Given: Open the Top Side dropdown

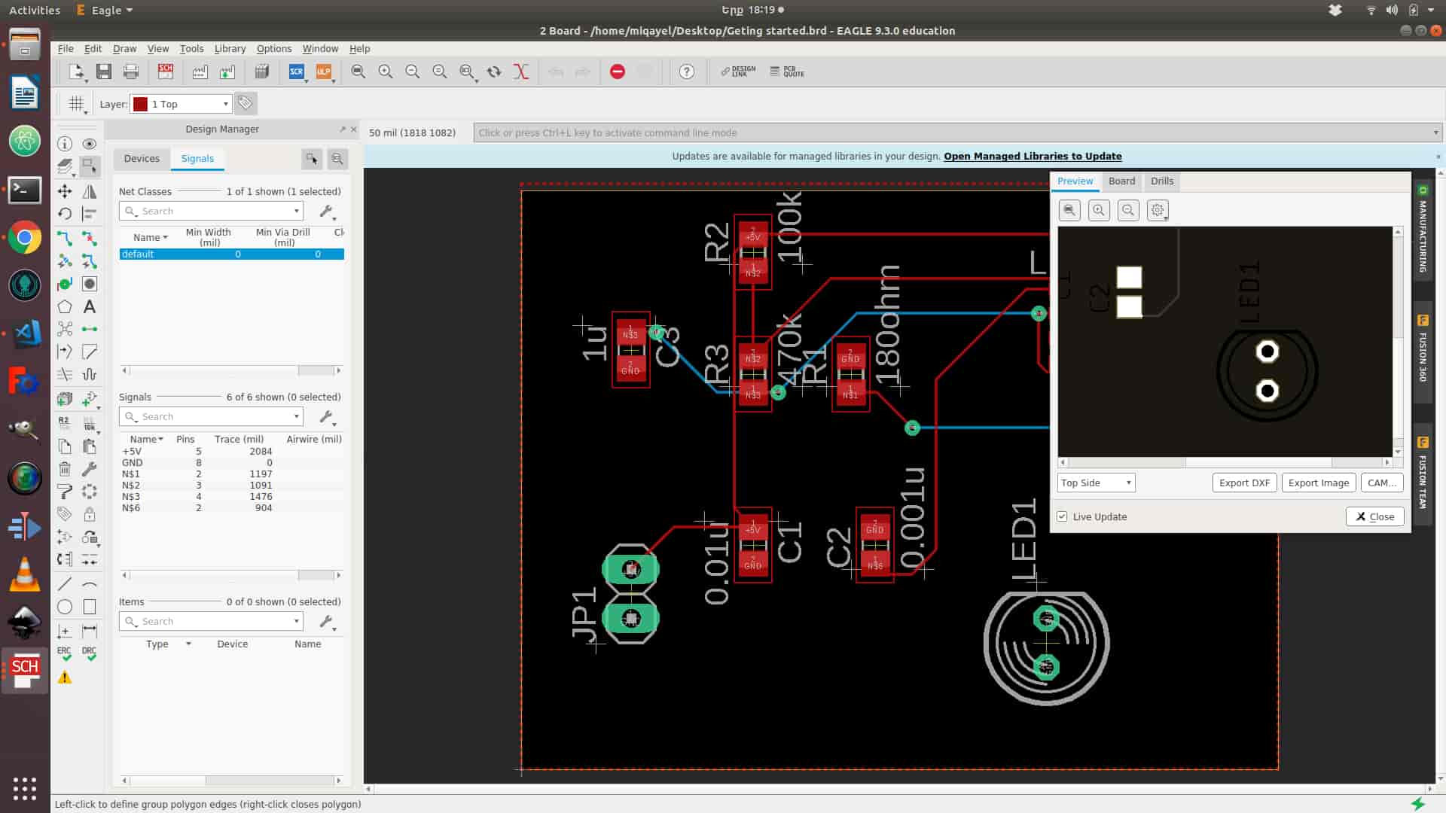Looking at the screenshot, I should [1096, 483].
